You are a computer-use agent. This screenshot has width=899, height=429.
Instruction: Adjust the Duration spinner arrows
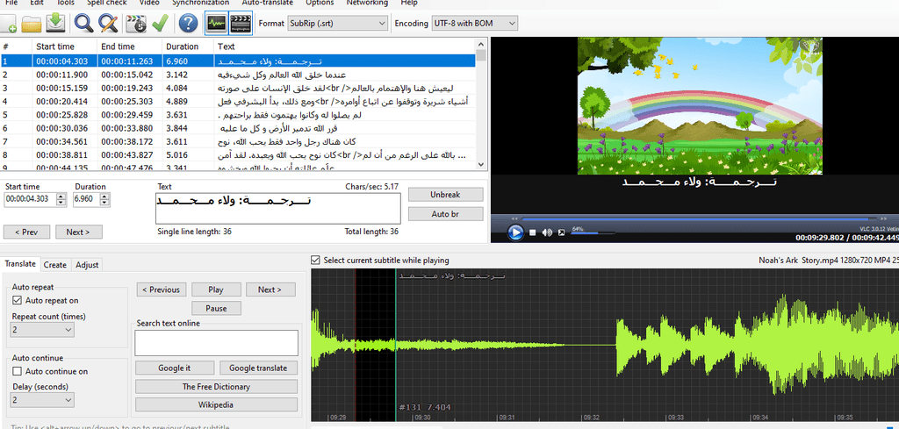click(x=104, y=200)
